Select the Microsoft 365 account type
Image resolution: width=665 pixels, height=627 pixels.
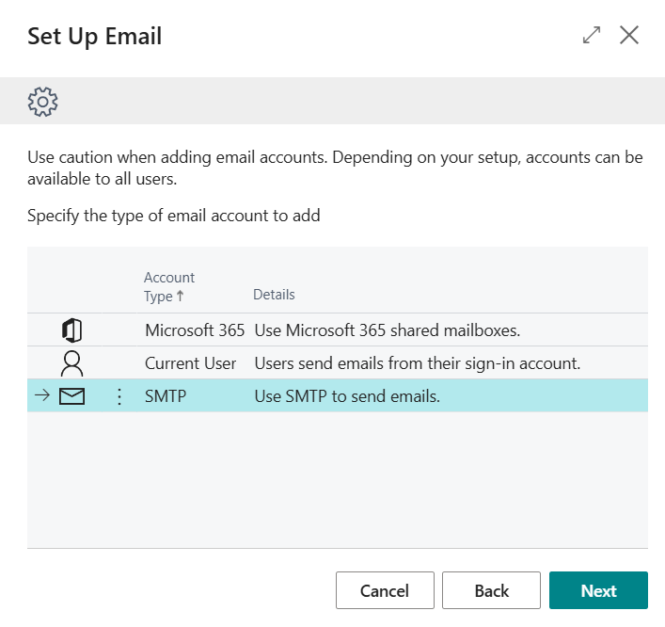pos(195,330)
